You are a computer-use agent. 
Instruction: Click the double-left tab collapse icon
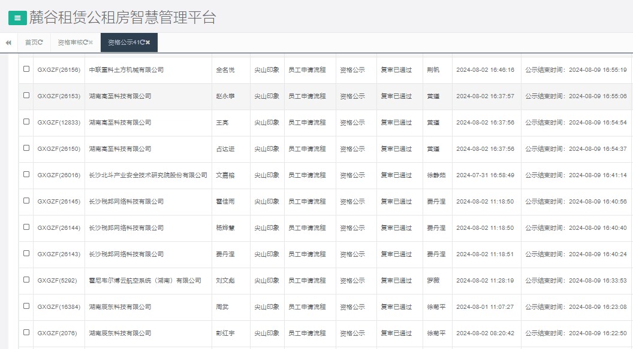point(8,43)
